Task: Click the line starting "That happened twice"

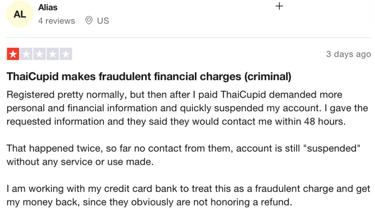Action: tap(183, 148)
